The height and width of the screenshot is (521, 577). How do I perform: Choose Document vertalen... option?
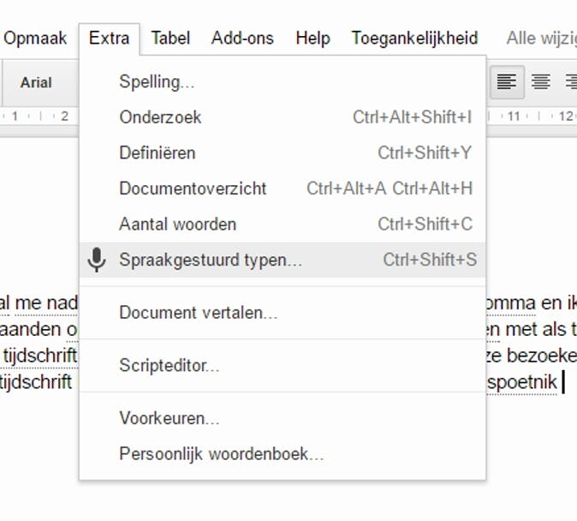pos(199,313)
